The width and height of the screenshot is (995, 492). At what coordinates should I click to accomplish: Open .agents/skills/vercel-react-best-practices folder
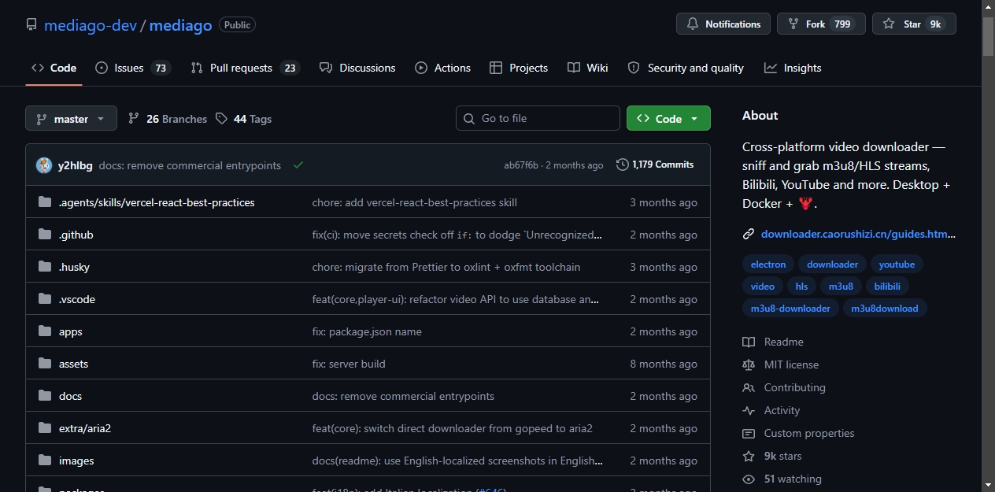click(x=157, y=202)
